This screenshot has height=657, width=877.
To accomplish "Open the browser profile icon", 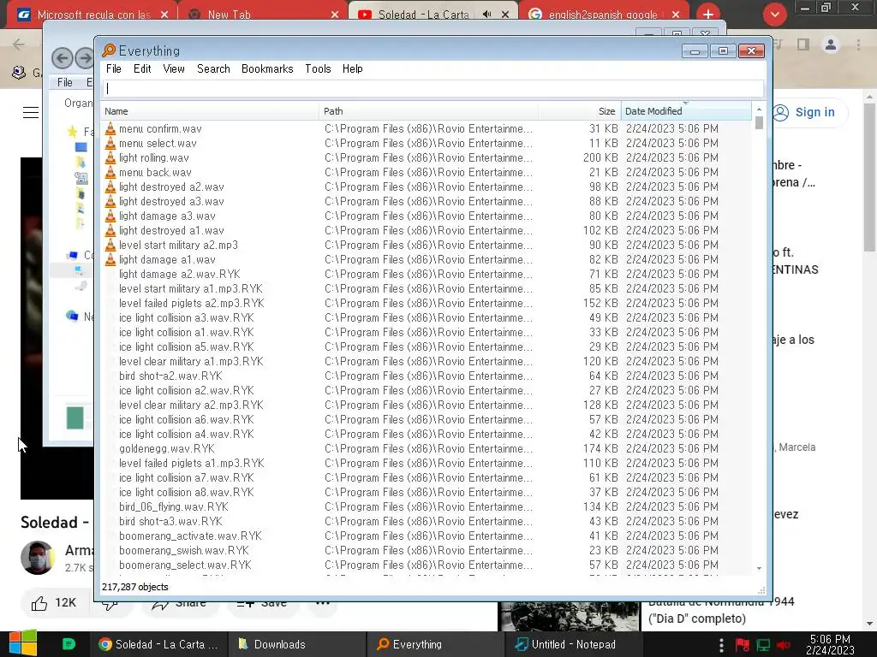I will point(831,44).
